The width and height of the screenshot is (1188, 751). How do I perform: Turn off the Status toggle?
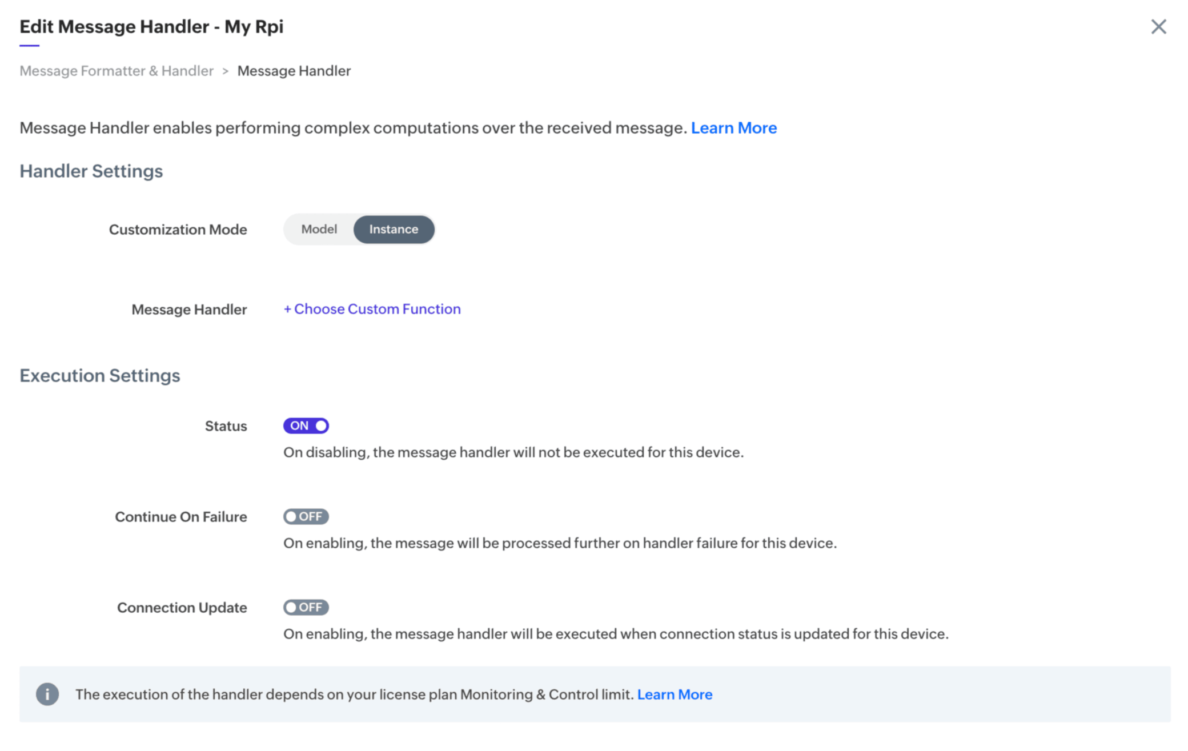coord(306,425)
